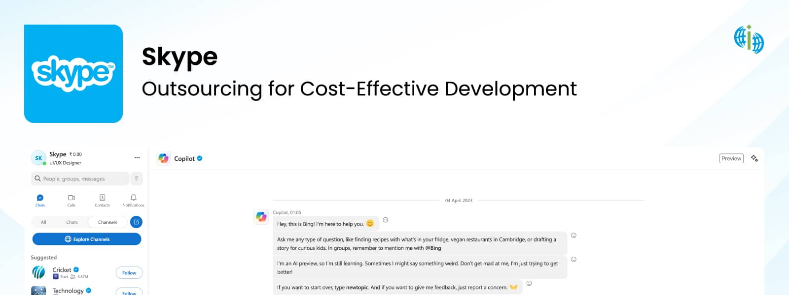
Task: Click the "I'm an AI preview" message
Action: (420, 267)
